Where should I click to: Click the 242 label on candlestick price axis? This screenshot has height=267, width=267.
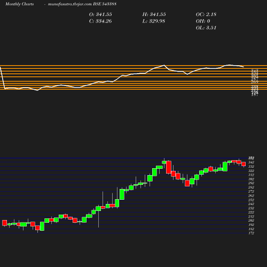[x=251, y=204]
